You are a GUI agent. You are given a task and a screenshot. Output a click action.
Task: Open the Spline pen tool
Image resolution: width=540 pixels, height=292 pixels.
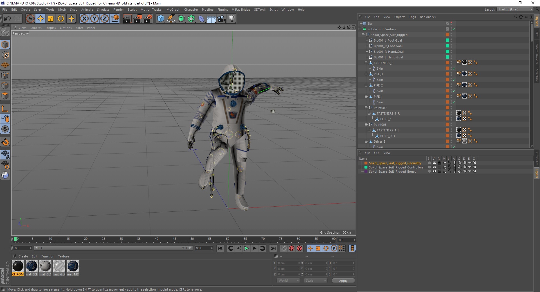point(171,19)
